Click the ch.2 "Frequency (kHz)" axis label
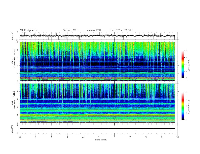The width and height of the screenshot is (200, 154). point(14,100)
